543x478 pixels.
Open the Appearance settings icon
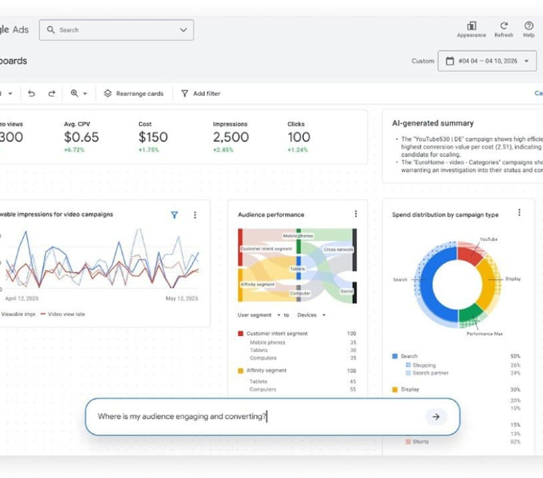(x=471, y=26)
